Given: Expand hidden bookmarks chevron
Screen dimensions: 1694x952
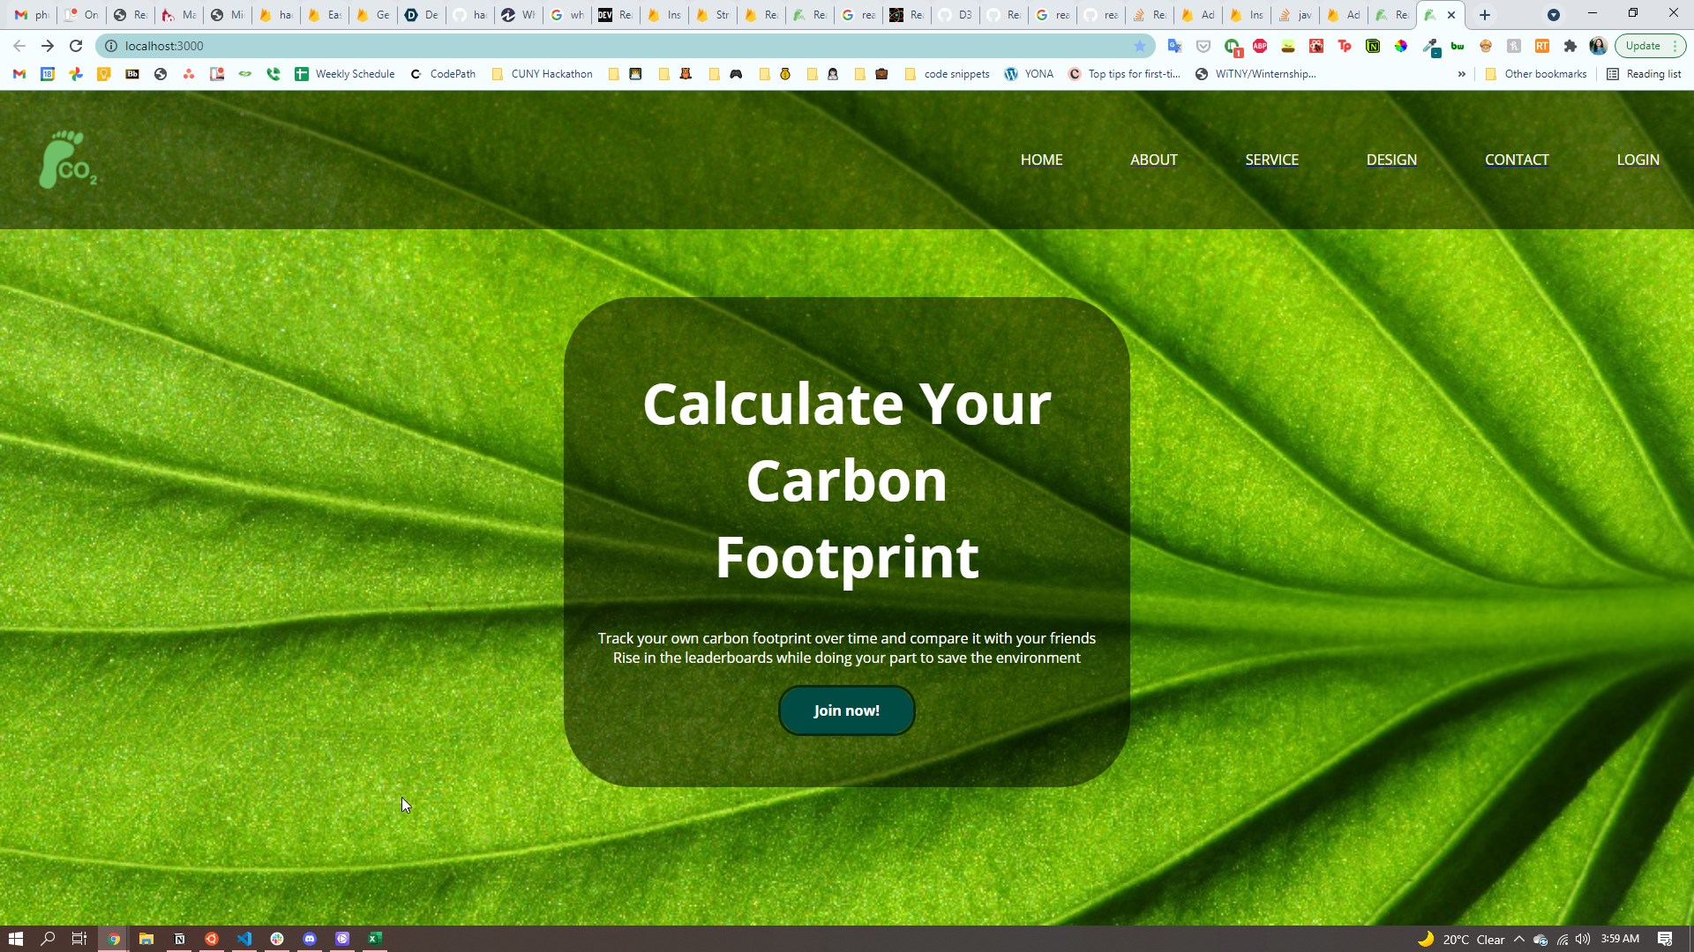Looking at the screenshot, I should click(x=1461, y=74).
